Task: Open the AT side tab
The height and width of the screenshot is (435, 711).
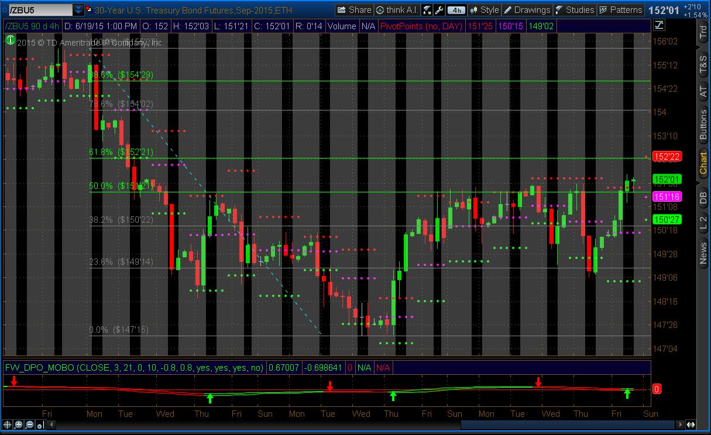Action: [x=703, y=92]
